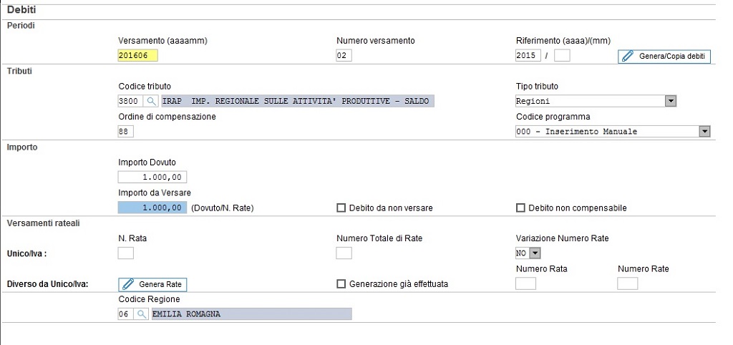
Task: Open the Codice tributo search magnifier
Action: [151, 101]
